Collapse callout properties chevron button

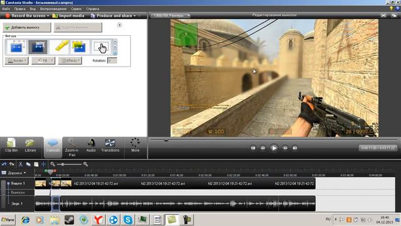[x=120, y=25]
